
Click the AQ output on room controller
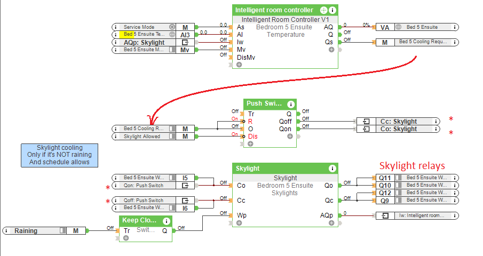pyautogui.click(x=328, y=27)
